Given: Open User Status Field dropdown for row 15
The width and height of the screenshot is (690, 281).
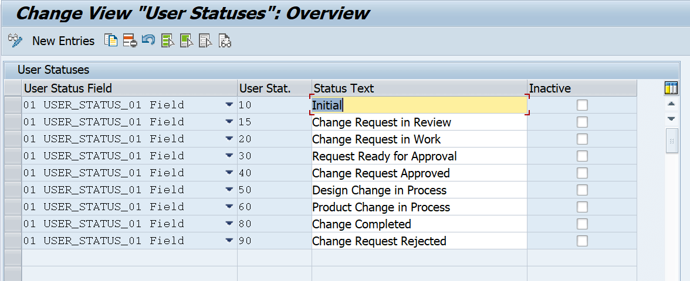Looking at the screenshot, I should pos(229,122).
